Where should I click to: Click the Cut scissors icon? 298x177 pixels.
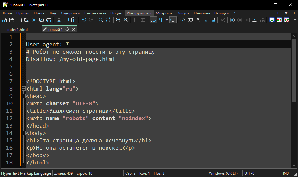tap(59, 20)
